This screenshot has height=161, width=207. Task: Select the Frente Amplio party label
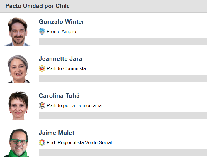point(61,32)
